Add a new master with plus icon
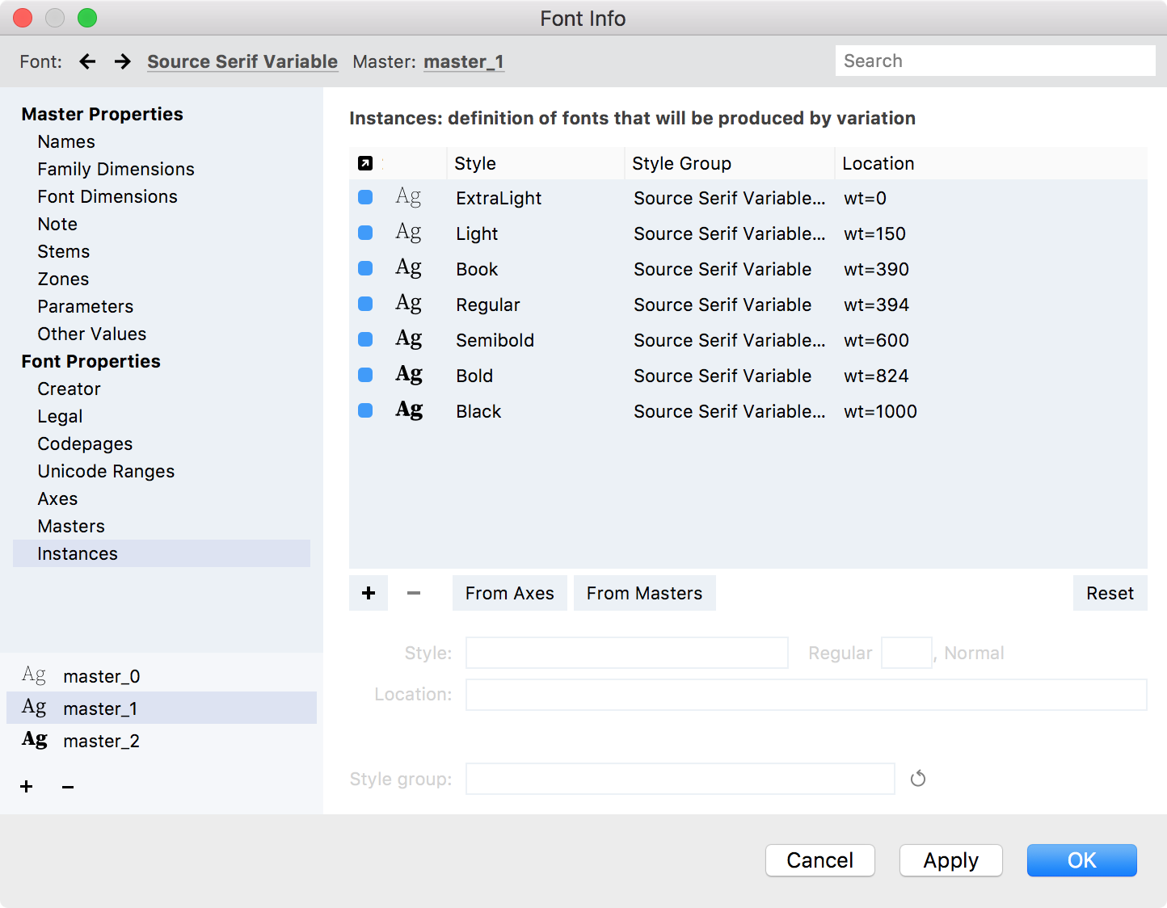This screenshot has width=1167, height=908. [x=27, y=787]
